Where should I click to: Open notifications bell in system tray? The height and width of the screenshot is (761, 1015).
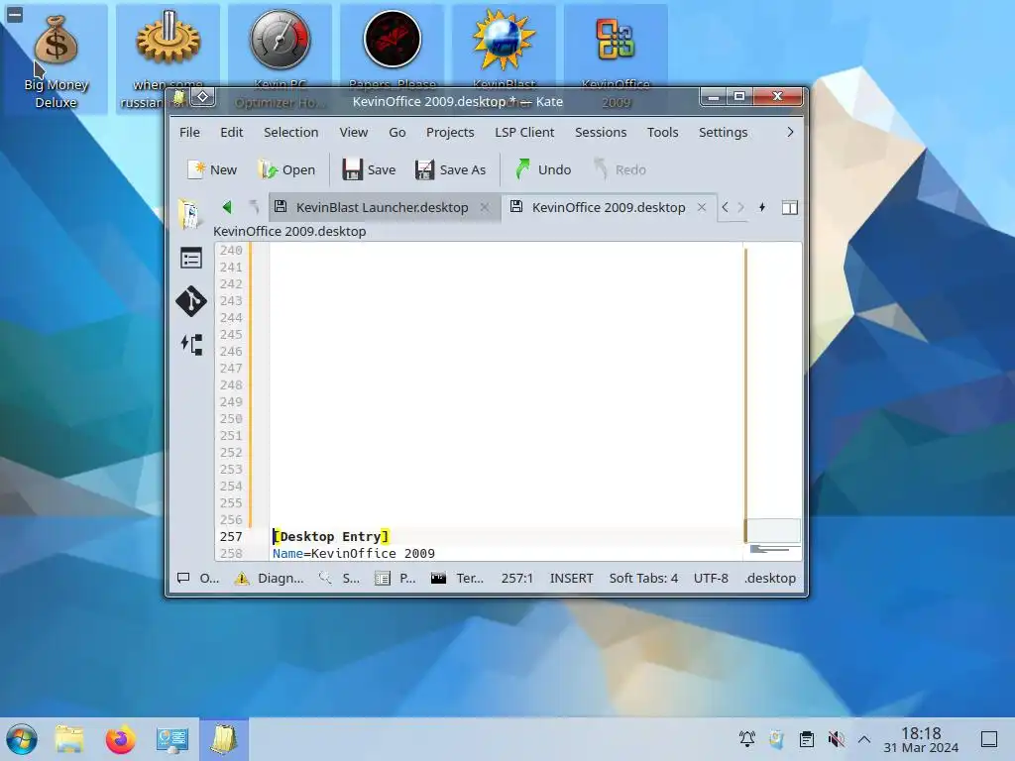click(x=747, y=738)
